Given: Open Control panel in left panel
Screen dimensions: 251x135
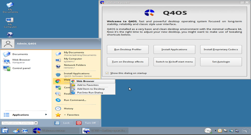Looking at the screenshot, I should pyautogui.click(x=17, y=68).
